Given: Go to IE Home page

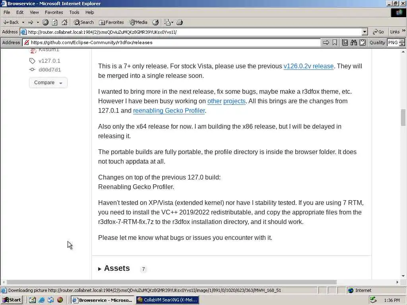Looking at the screenshot, I should click(64, 22).
